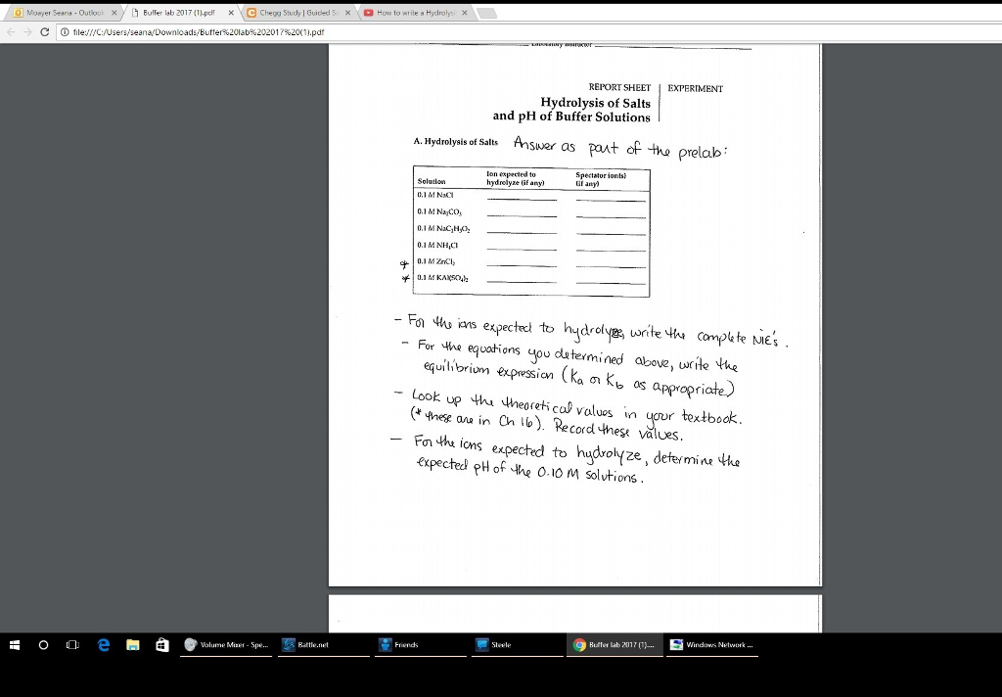Click the browser forward arrow
Image resolution: width=1002 pixels, height=697 pixels.
[x=26, y=31]
